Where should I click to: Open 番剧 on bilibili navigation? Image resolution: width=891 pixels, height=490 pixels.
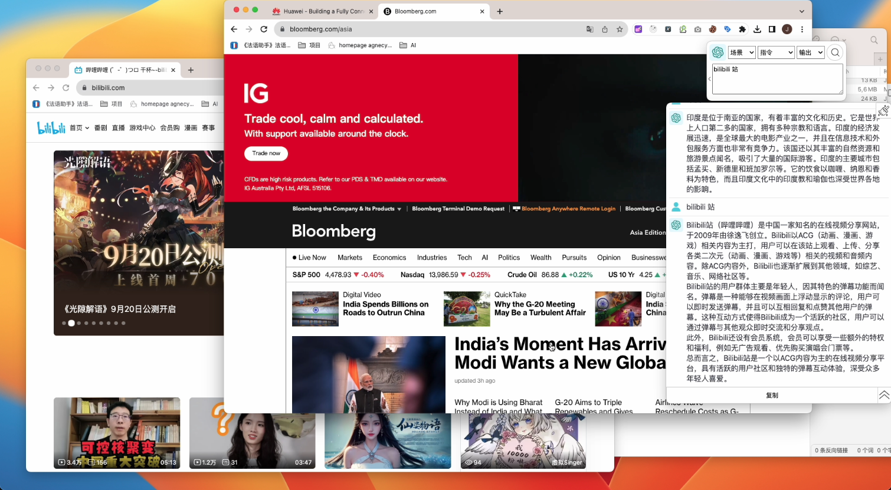pyautogui.click(x=101, y=128)
